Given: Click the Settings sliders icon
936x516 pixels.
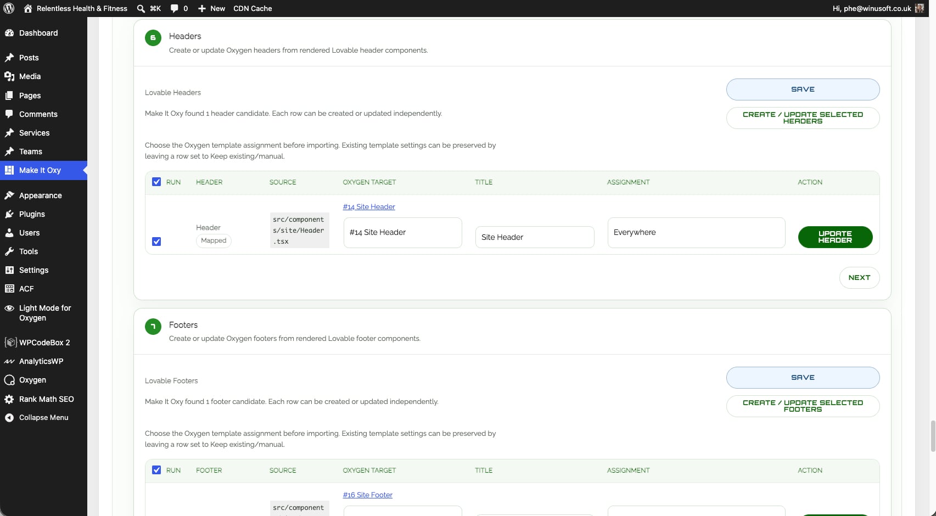Looking at the screenshot, I should (x=9, y=270).
